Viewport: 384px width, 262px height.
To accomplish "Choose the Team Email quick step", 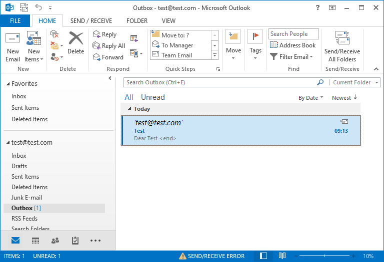I will (x=180, y=55).
